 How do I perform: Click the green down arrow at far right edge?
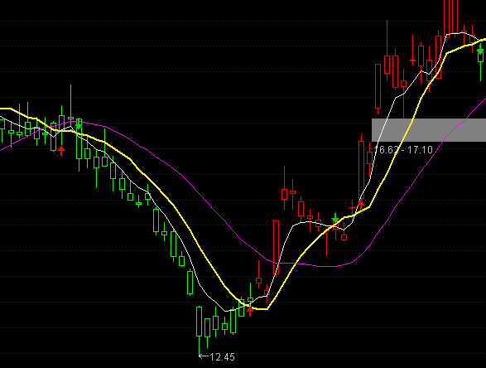[x=480, y=49]
